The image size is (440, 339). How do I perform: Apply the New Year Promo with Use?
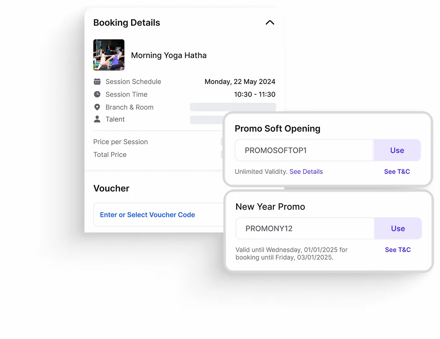click(398, 228)
